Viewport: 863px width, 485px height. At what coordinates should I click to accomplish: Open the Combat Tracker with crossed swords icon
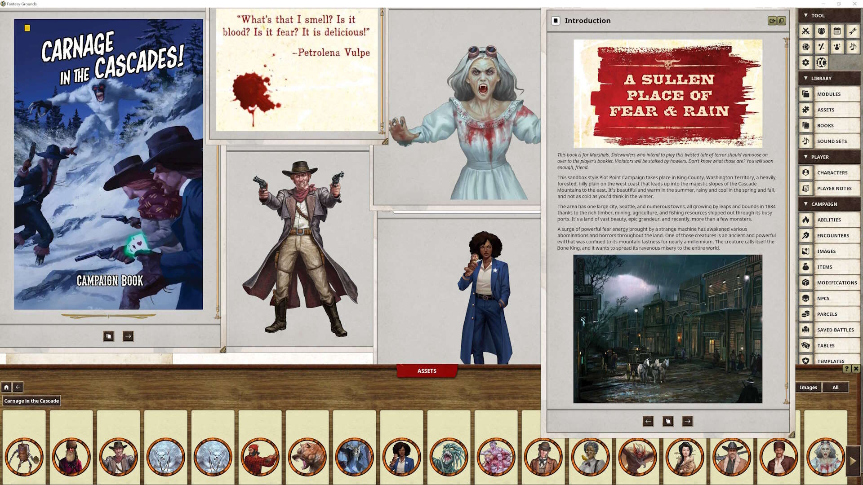806,31
